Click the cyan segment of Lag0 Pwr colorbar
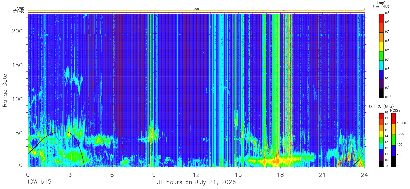This screenshot has height=189, width=410. pos(381,64)
